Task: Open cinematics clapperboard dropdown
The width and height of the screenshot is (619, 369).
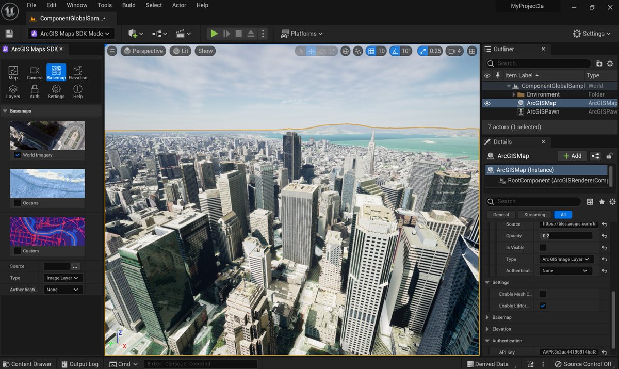Action: (x=184, y=34)
